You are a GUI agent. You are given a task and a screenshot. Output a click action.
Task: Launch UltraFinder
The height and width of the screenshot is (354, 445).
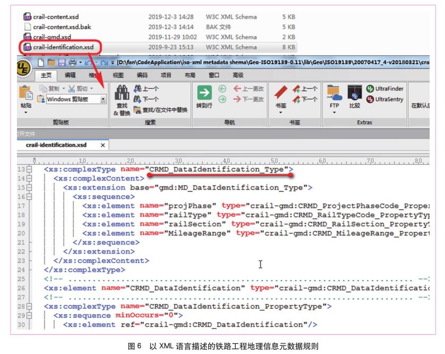click(x=385, y=89)
